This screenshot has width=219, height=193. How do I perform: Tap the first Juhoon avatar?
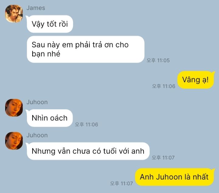14,108
